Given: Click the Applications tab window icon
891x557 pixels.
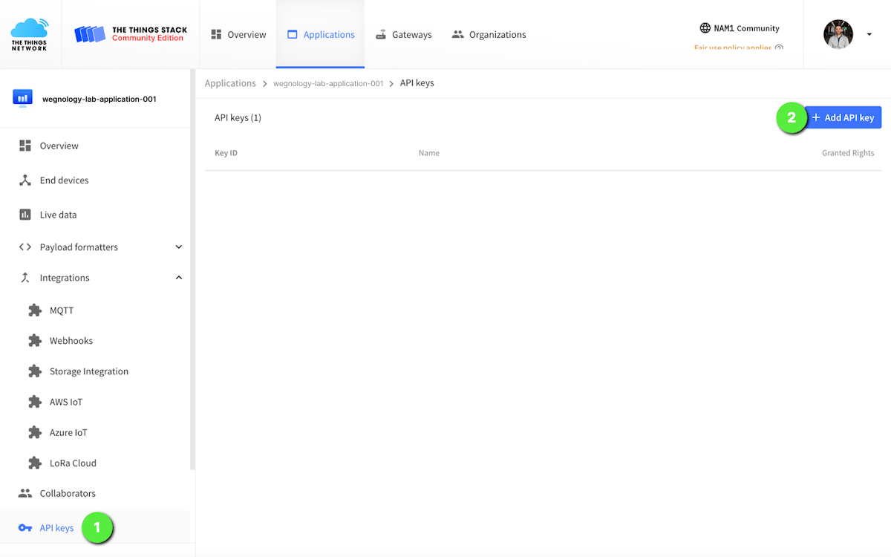Looking at the screenshot, I should click(x=292, y=34).
